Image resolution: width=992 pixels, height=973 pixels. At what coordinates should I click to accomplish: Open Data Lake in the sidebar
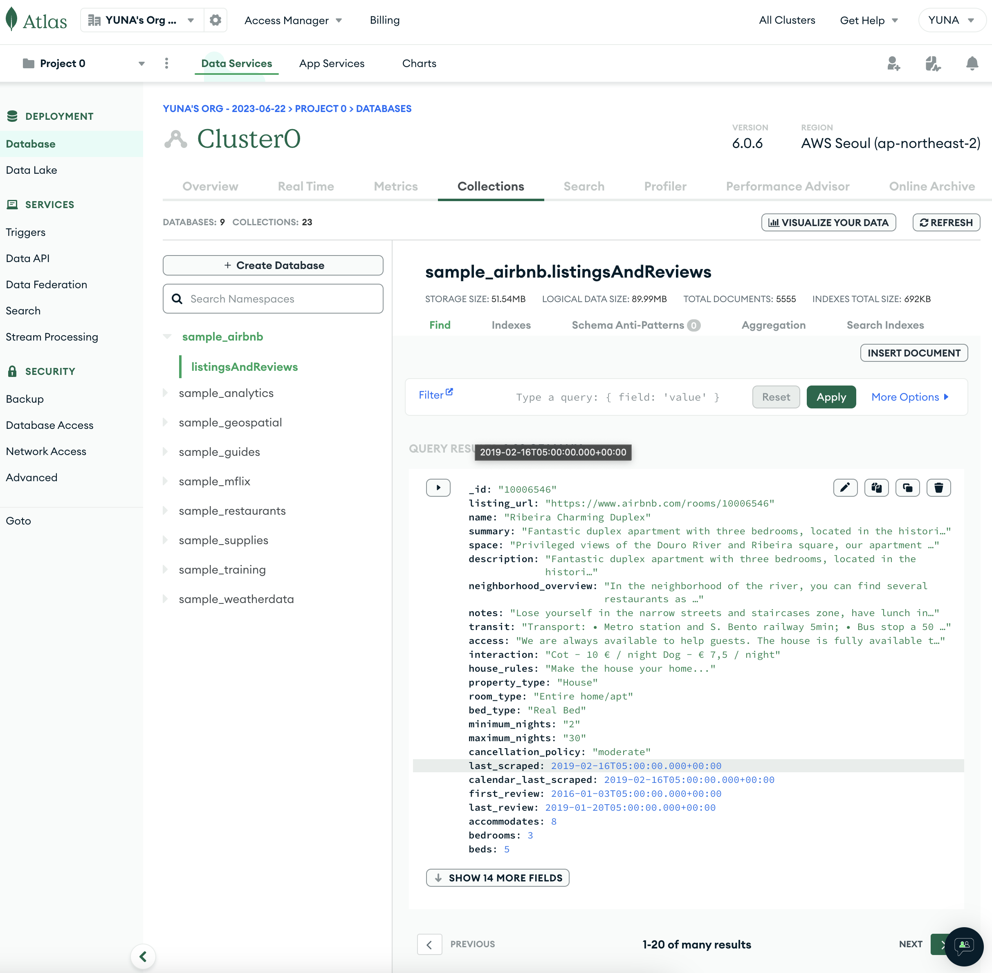pos(31,170)
